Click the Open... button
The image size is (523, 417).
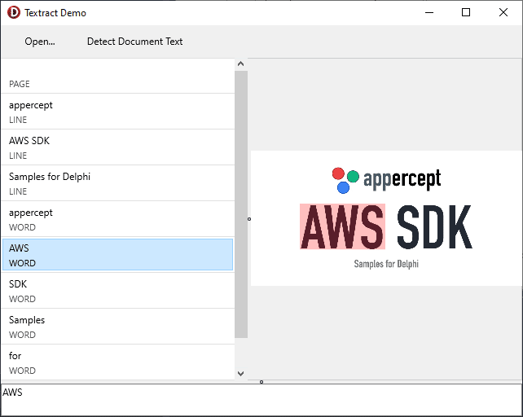pos(40,42)
